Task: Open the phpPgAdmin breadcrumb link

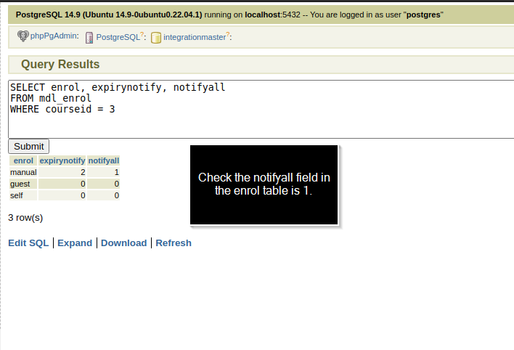Action: pos(54,36)
